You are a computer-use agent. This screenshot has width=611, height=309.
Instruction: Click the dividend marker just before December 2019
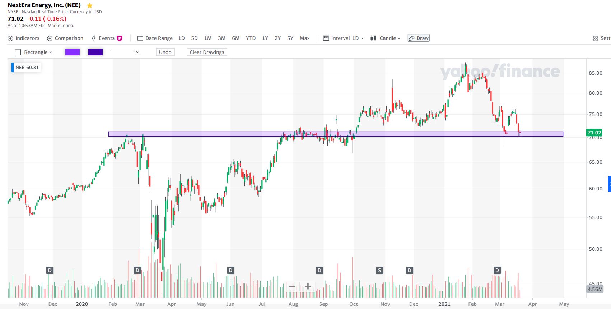tap(50, 270)
